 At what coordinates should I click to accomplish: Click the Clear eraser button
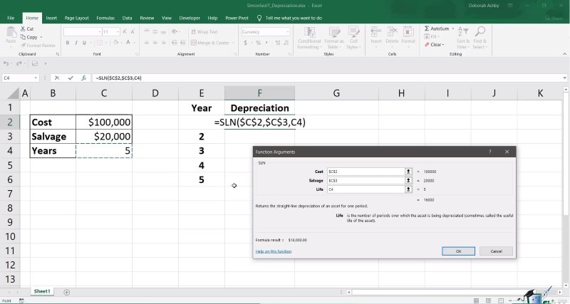[427, 44]
